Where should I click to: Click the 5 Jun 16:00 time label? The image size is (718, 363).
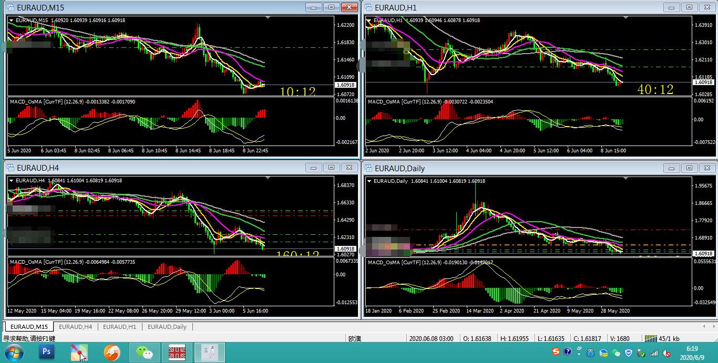click(x=255, y=310)
